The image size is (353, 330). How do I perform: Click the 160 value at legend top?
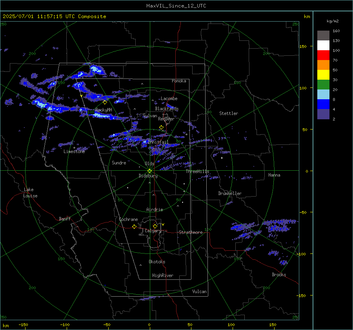point(336,31)
